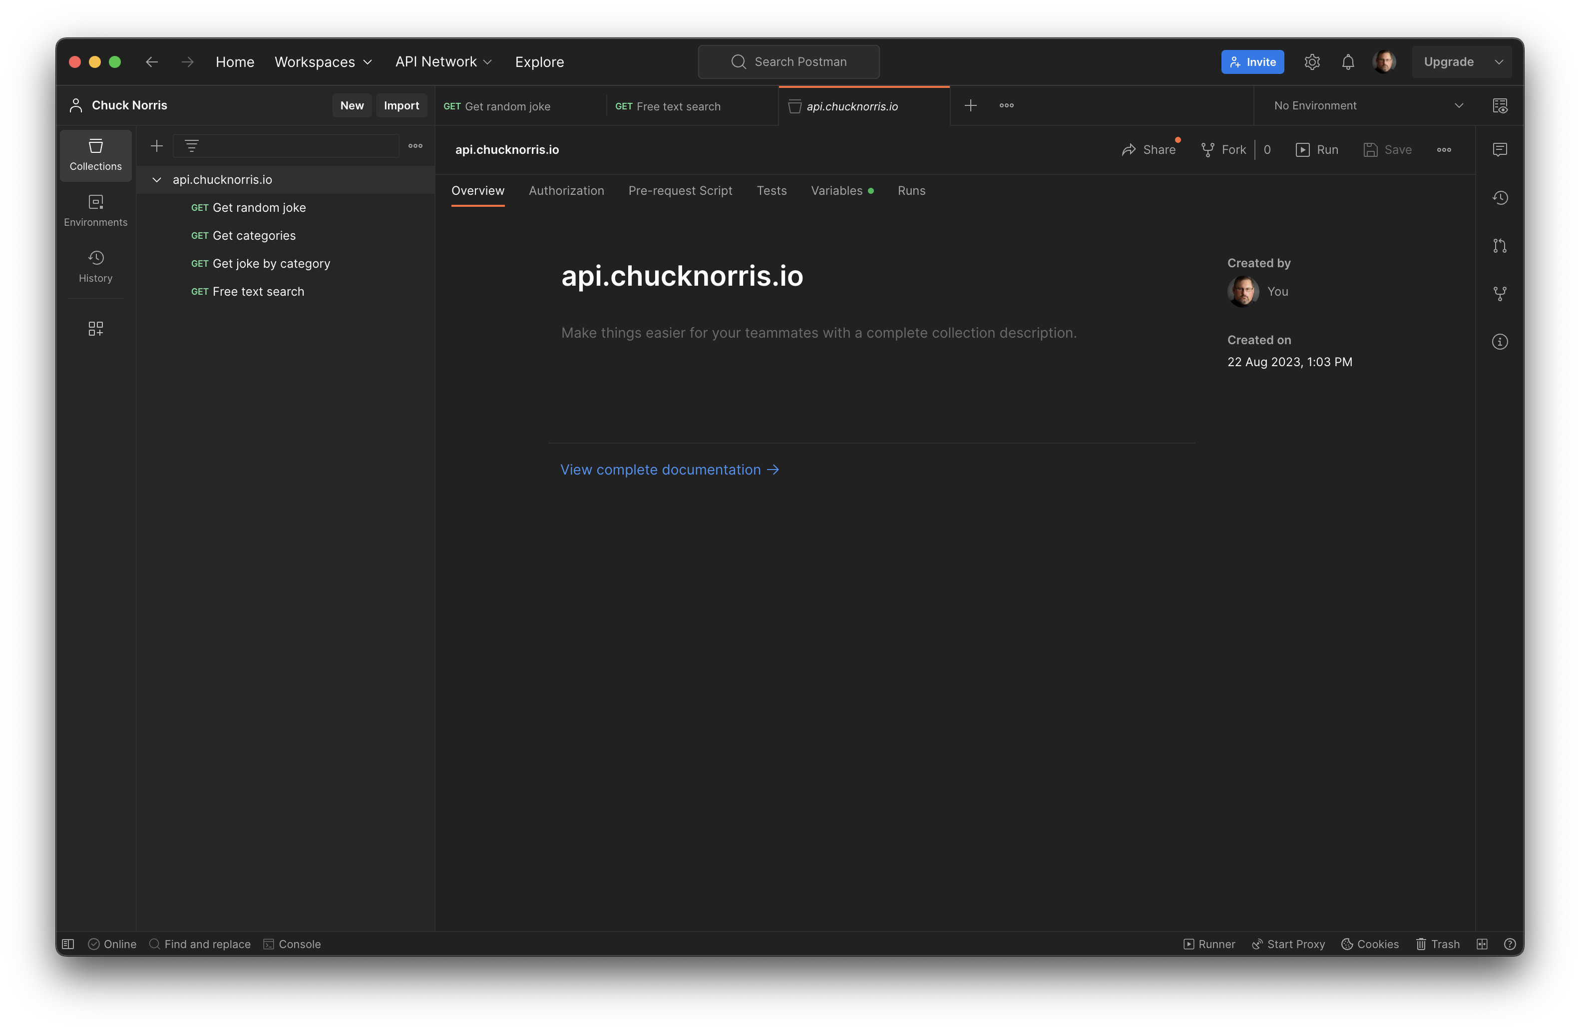This screenshot has width=1580, height=1030.
Task: Open Cookies manager in status bar
Action: (1370, 944)
